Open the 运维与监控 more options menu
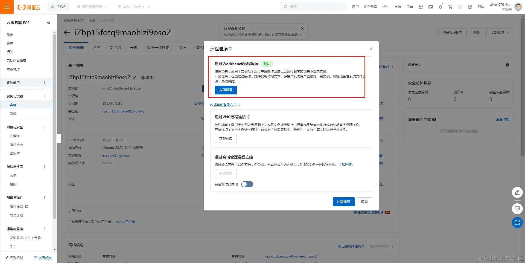 [x=45, y=229]
